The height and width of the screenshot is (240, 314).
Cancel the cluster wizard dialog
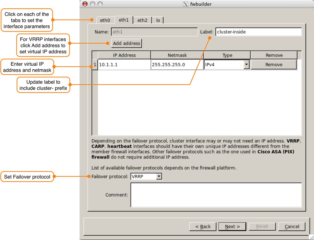[291, 227]
